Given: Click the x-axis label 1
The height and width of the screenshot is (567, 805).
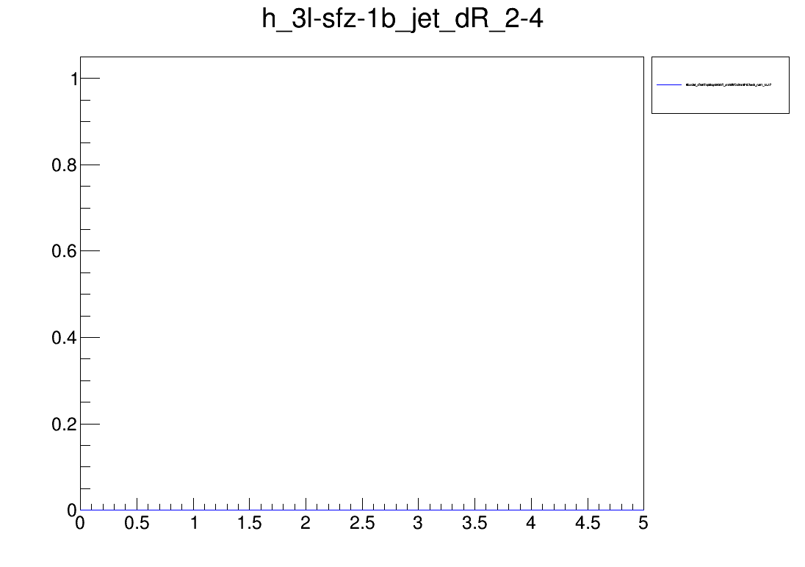Looking at the screenshot, I should tap(194, 524).
